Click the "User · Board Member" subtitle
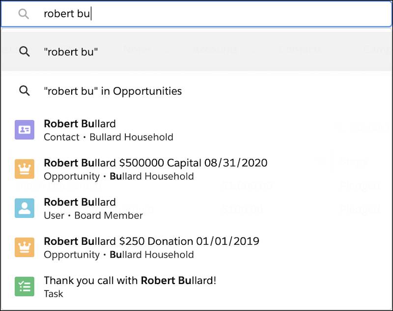 coord(93,215)
